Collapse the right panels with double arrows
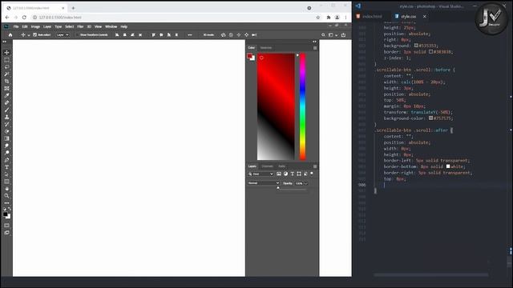This screenshot has height=288, width=513. (x=314, y=42)
